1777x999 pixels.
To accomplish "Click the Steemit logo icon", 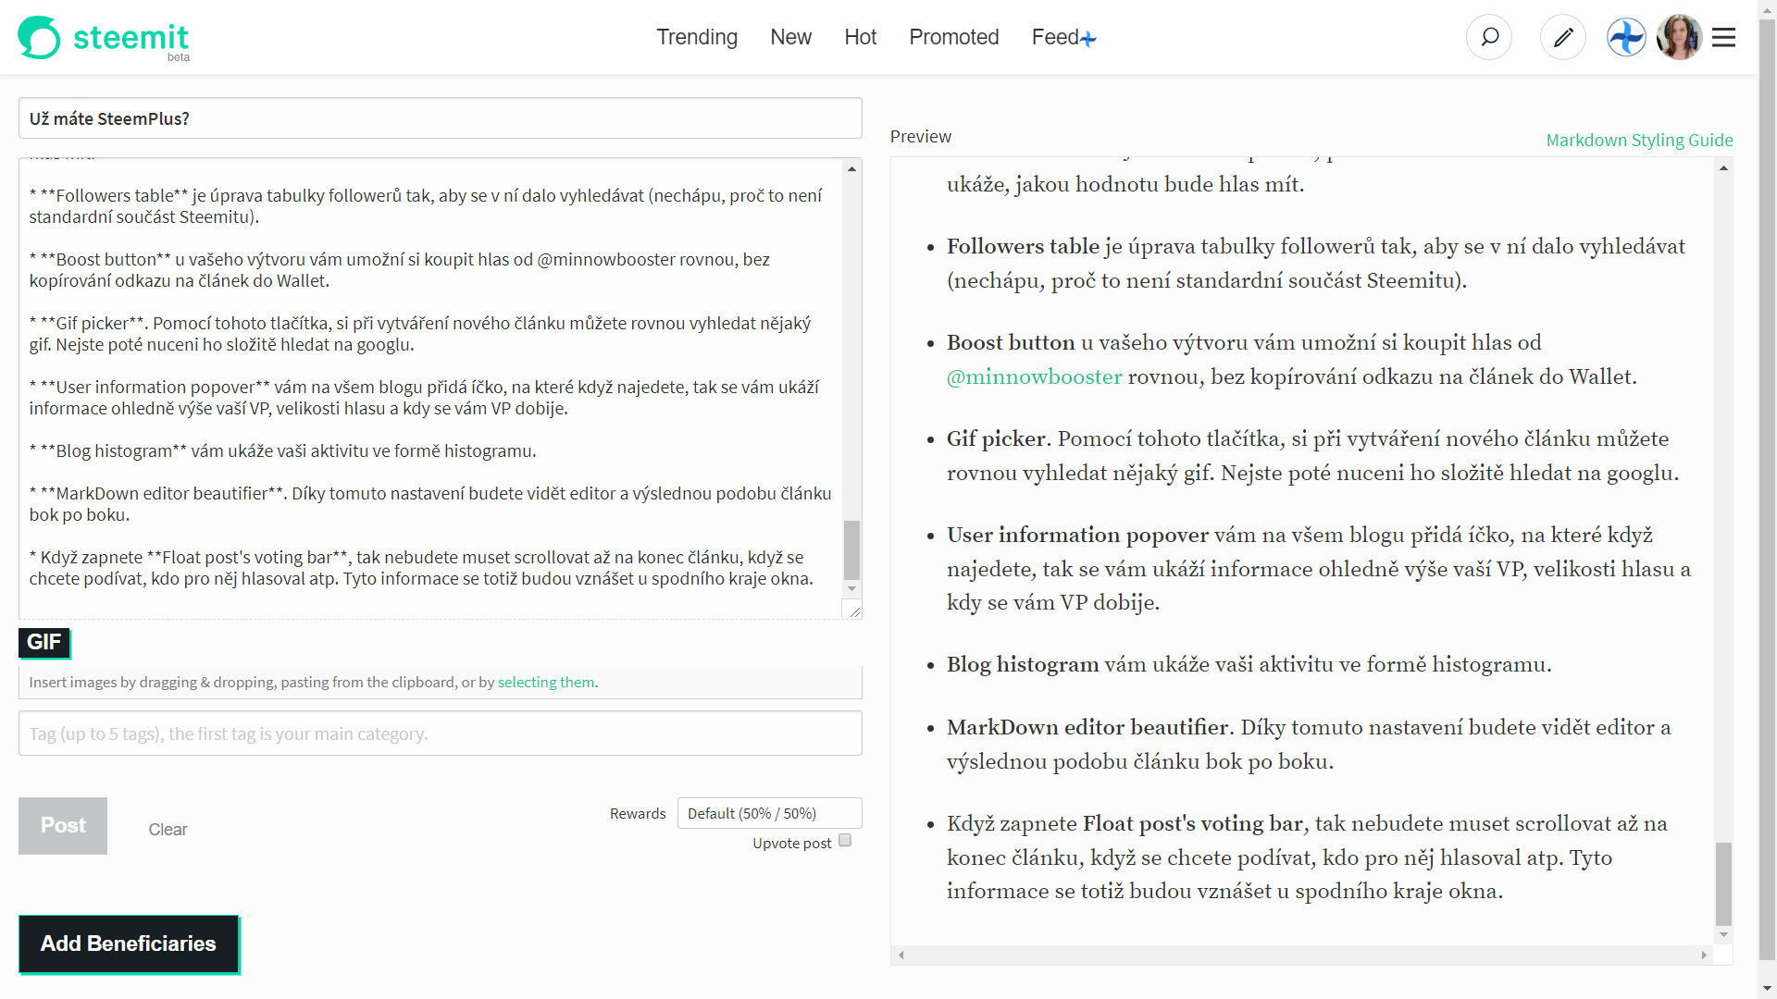I will pyautogui.click(x=39, y=37).
